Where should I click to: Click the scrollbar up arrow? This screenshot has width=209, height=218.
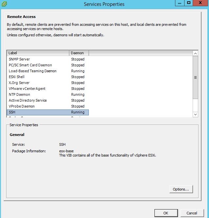[x=195, y=53]
